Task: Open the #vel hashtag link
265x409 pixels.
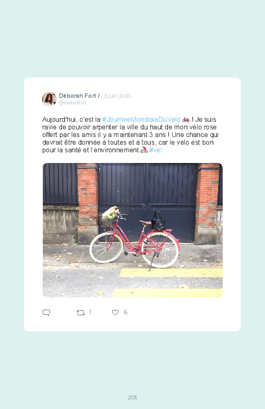Action: [155, 150]
